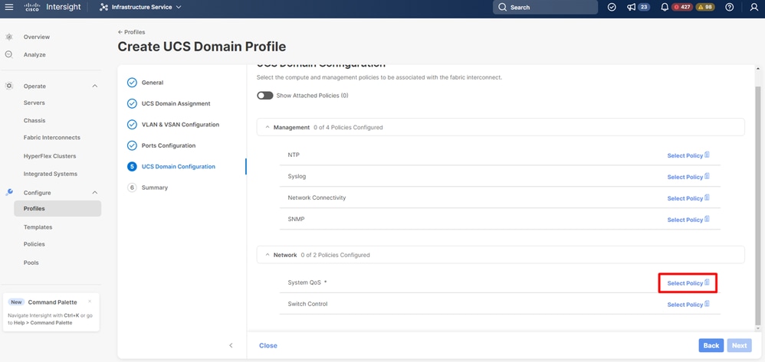Click the Back button
Viewport: 765px width, 362px height.
click(711, 345)
